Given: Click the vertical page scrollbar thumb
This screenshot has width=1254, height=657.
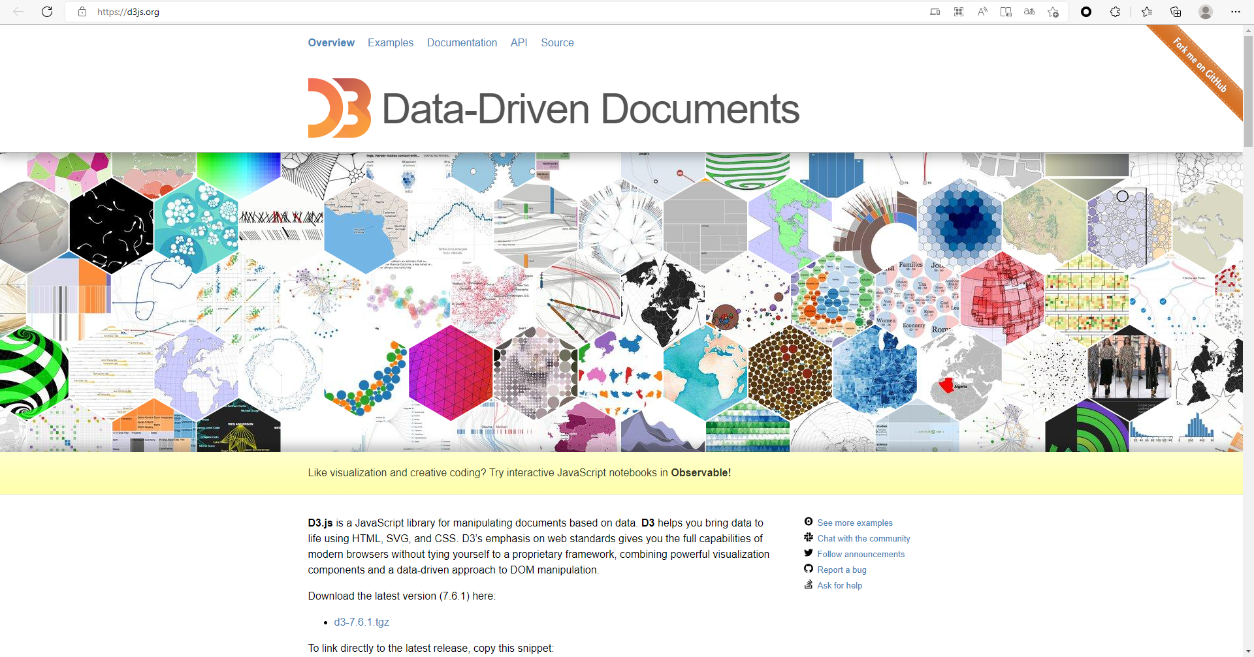Looking at the screenshot, I should (x=1248, y=91).
